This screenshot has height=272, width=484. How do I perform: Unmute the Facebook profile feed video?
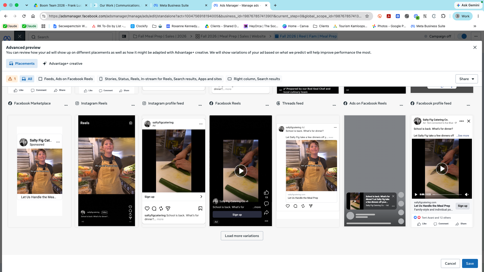pos(467,194)
